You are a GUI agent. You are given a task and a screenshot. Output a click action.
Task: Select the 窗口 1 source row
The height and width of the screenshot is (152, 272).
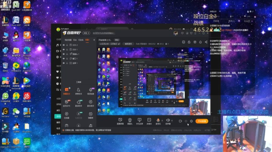[x=79, y=59]
